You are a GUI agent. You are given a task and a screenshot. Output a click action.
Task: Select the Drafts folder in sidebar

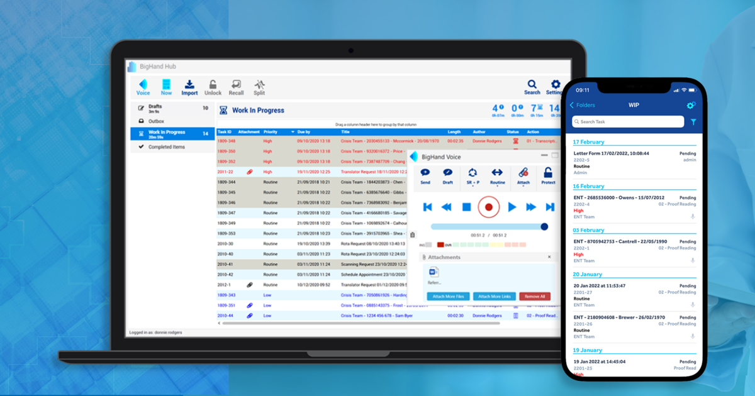[155, 108]
